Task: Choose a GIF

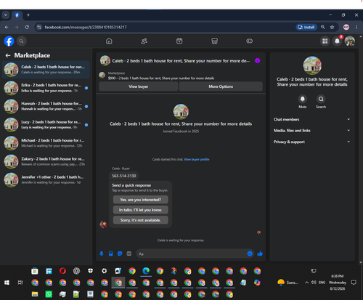Action: 129,254
